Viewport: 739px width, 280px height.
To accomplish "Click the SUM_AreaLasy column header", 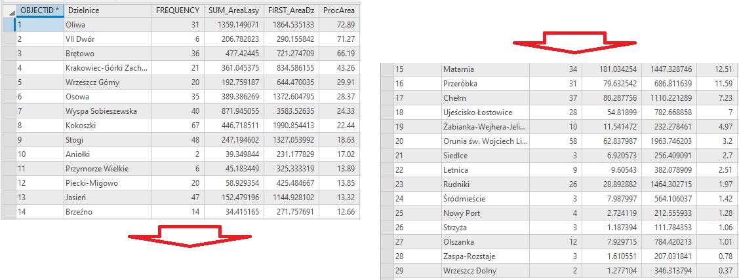I will 234,10.
